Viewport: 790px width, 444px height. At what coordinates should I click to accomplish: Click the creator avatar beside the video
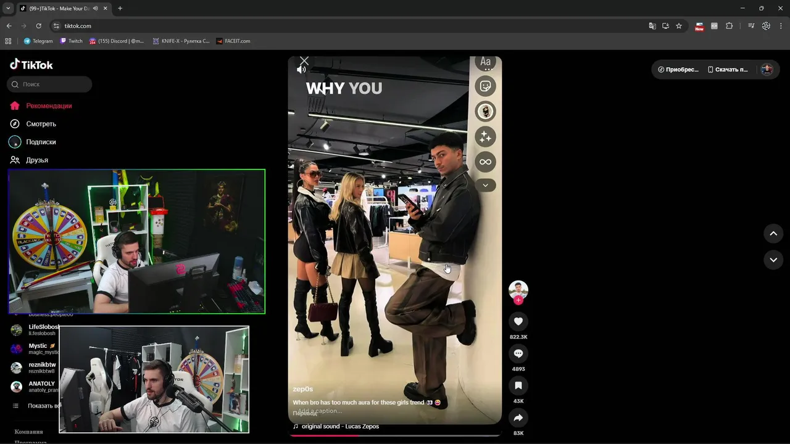tap(518, 290)
